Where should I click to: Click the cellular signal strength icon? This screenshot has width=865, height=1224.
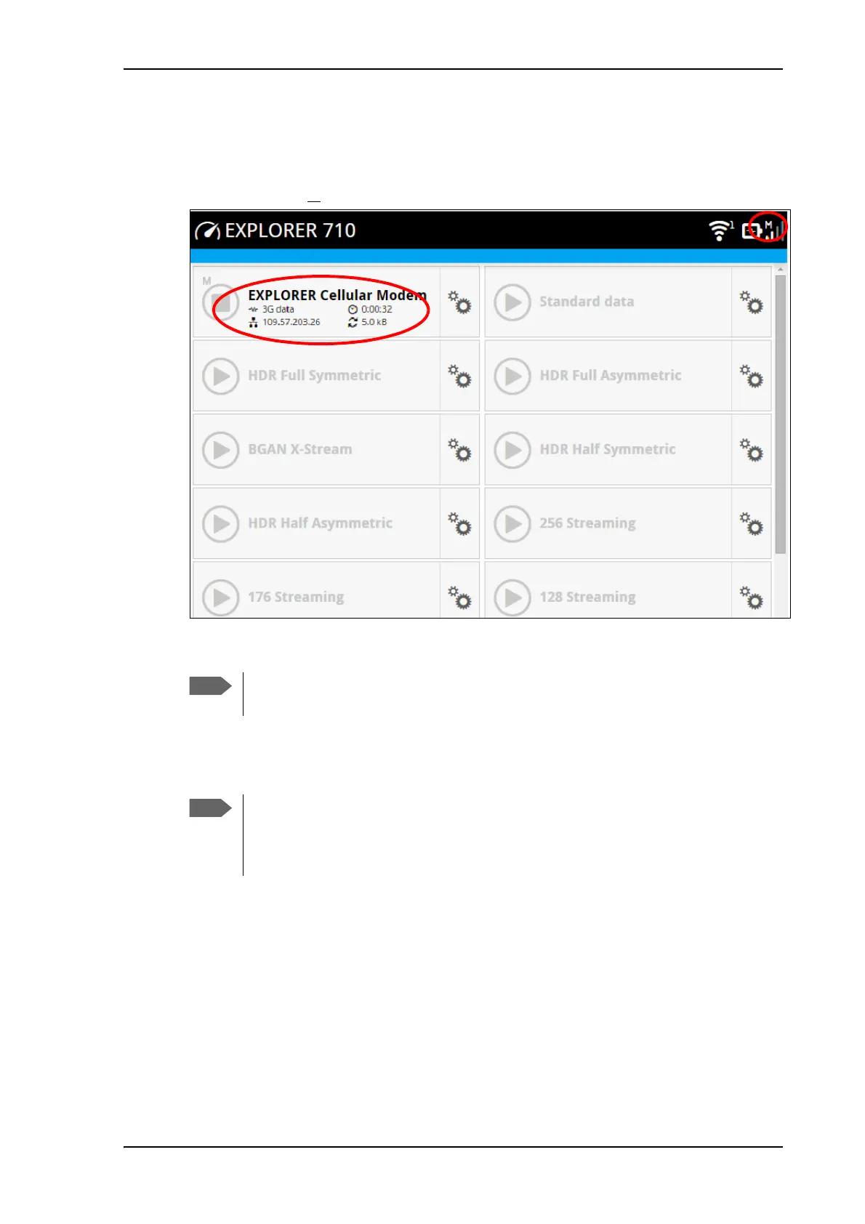point(773,230)
